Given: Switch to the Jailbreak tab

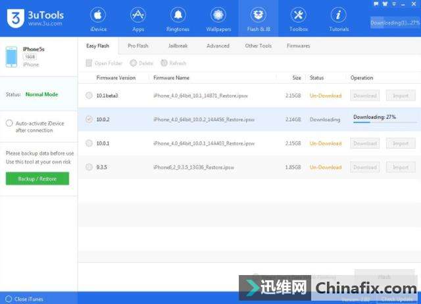Looking at the screenshot, I should click(x=178, y=46).
